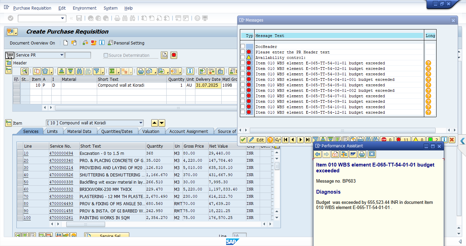Click the delete trash icon in item toolbar
The image size is (466, 246).
coord(45,71)
